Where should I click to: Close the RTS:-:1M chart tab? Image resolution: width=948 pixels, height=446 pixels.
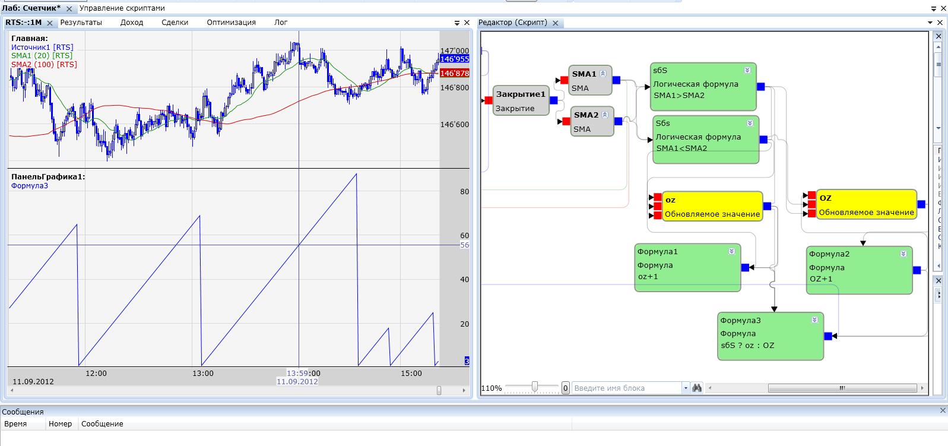pos(50,23)
